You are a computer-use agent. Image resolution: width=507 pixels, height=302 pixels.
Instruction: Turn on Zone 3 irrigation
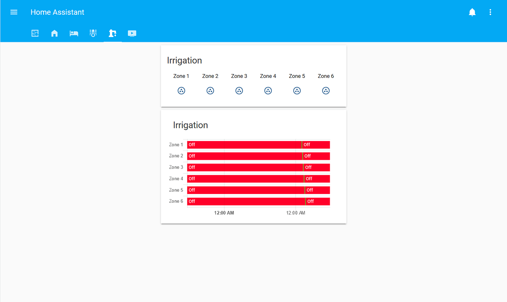click(239, 90)
